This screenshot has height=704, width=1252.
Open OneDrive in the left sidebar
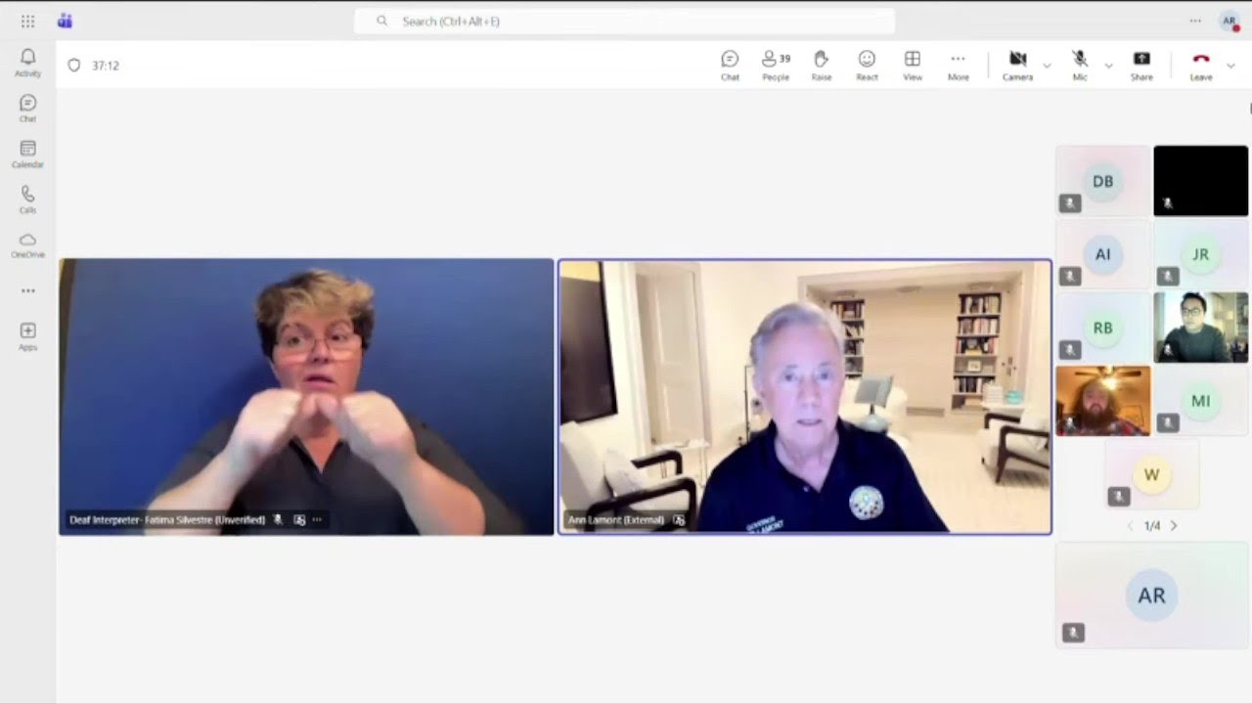27,245
